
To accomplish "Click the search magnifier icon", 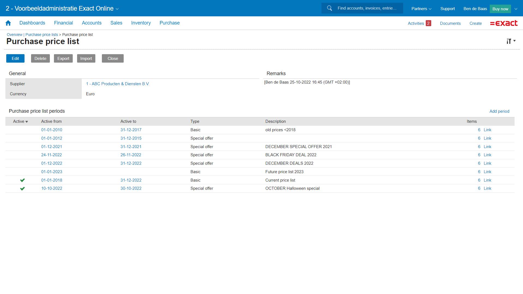I will coord(329,8).
